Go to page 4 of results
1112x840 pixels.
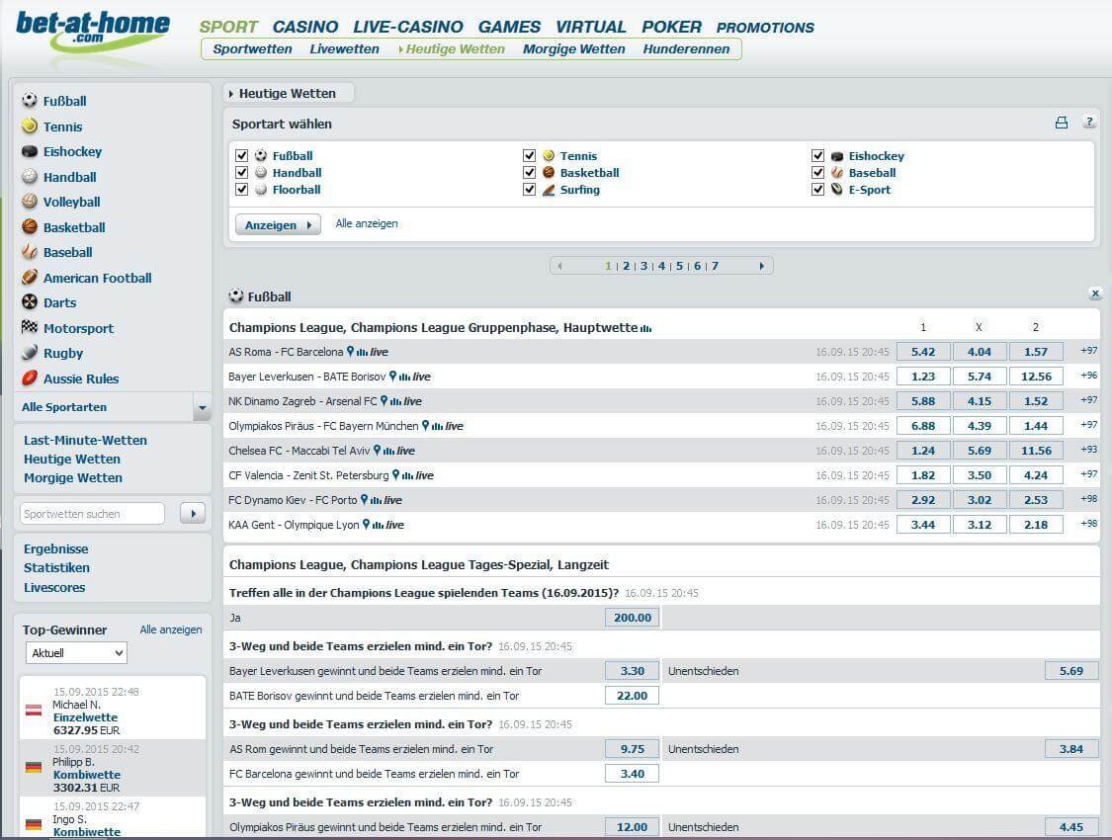pyautogui.click(x=661, y=266)
